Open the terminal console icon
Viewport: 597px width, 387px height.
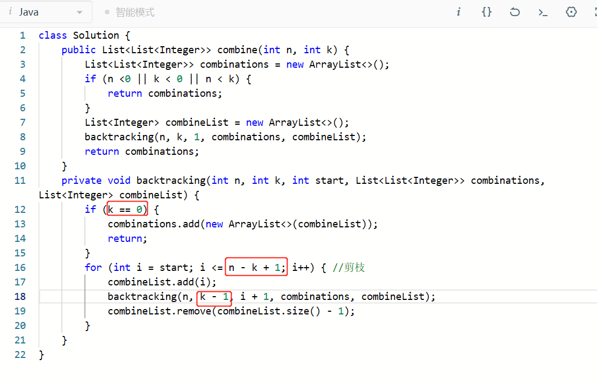coord(543,12)
